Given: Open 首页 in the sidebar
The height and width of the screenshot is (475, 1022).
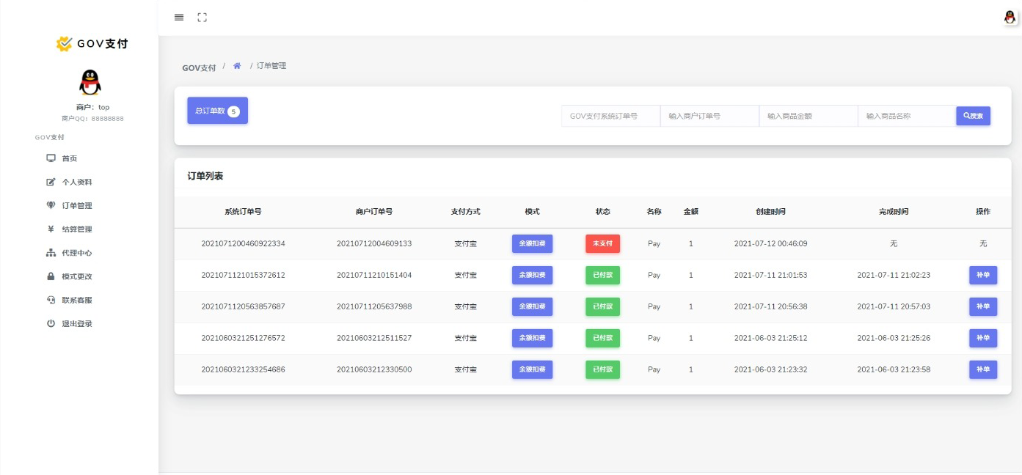Looking at the screenshot, I should point(69,158).
